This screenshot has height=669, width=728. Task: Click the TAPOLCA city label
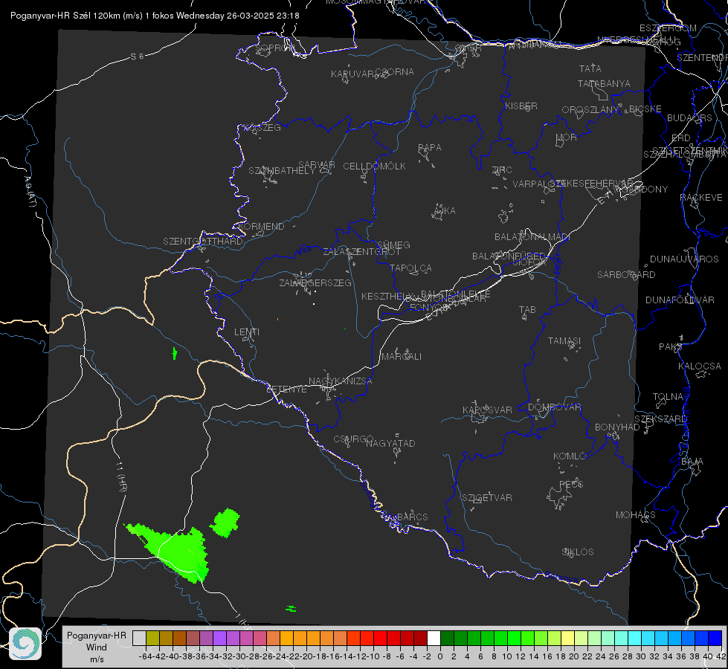point(410,268)
